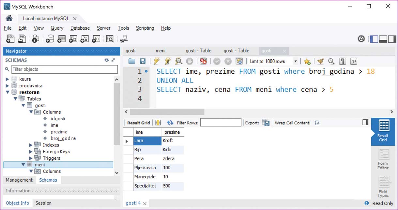398x210 pixels.
Task: Show Field Types panel
Action: (383, 186)
